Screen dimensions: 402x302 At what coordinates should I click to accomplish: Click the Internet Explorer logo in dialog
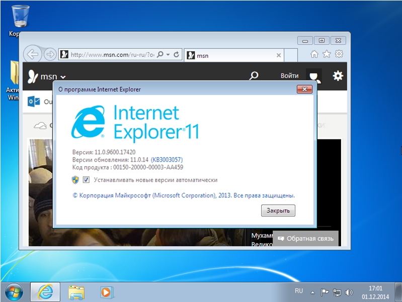(x=88, y=122)
